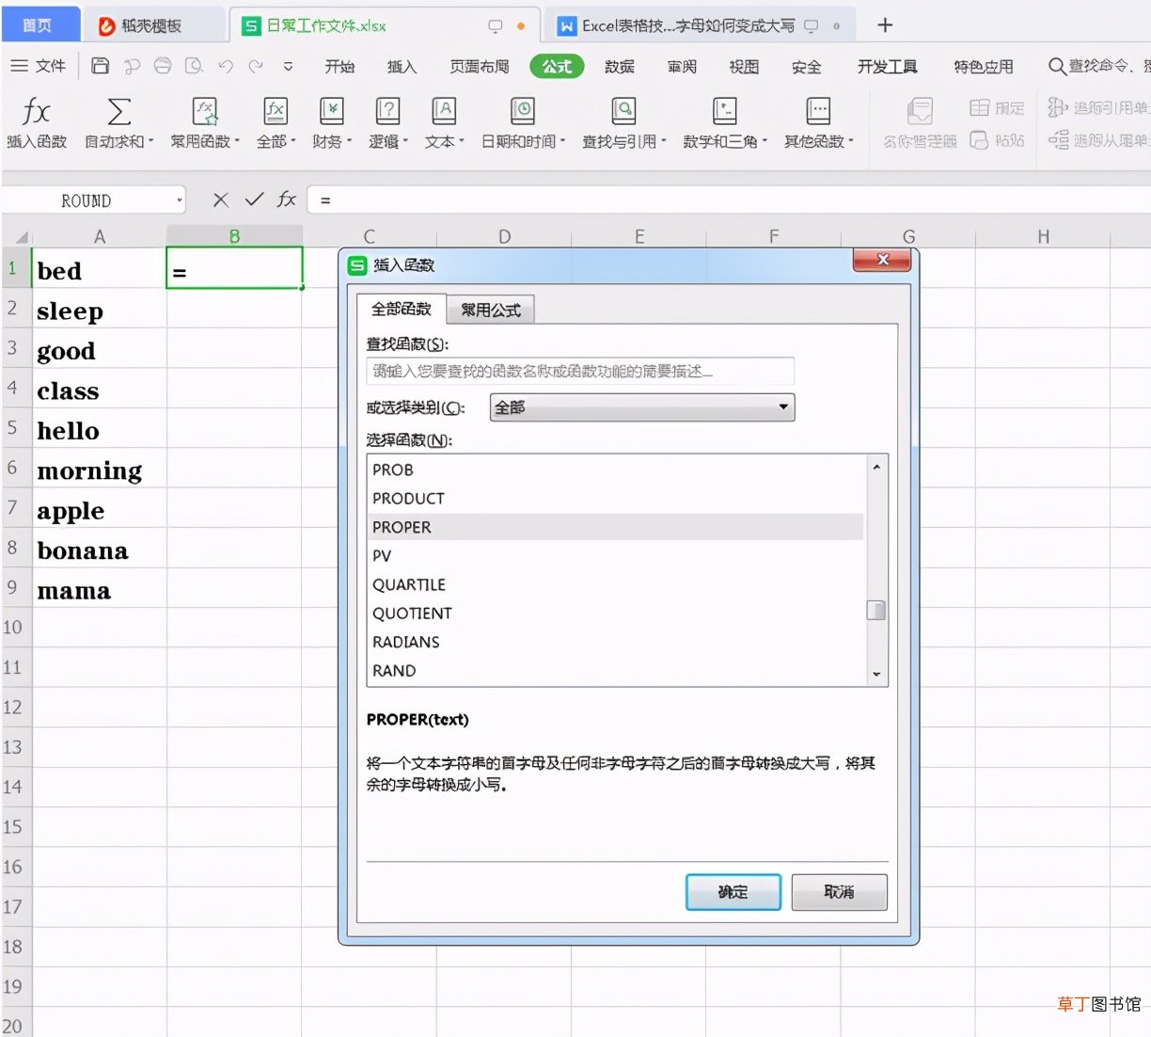This screenshot has width=1151, height=1037.
Task: Select PRODUCT in the function list
Action: tap(616, 498)
